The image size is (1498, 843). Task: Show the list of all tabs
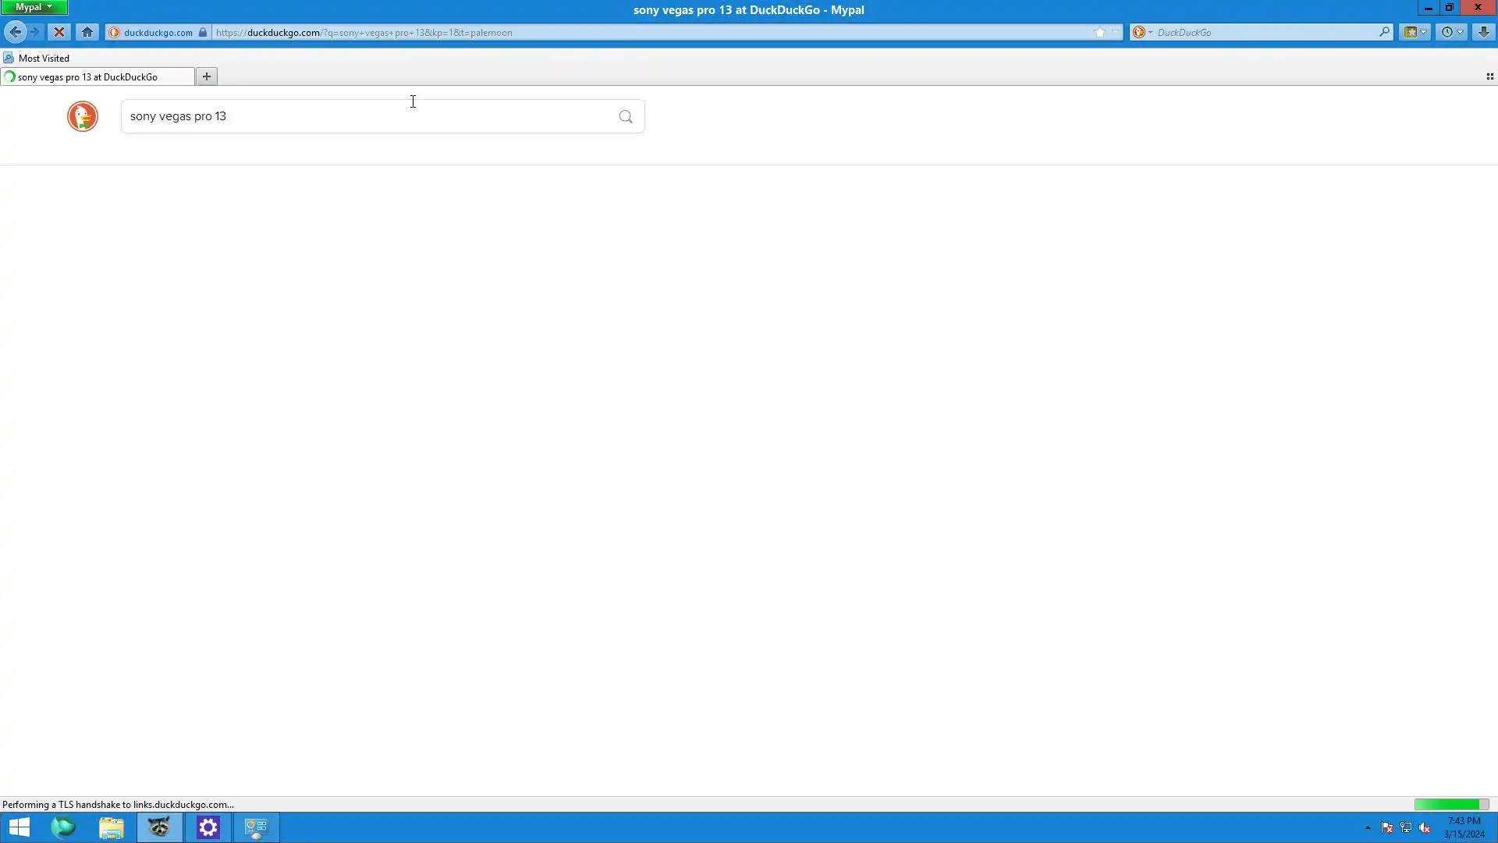(1489, 76)
